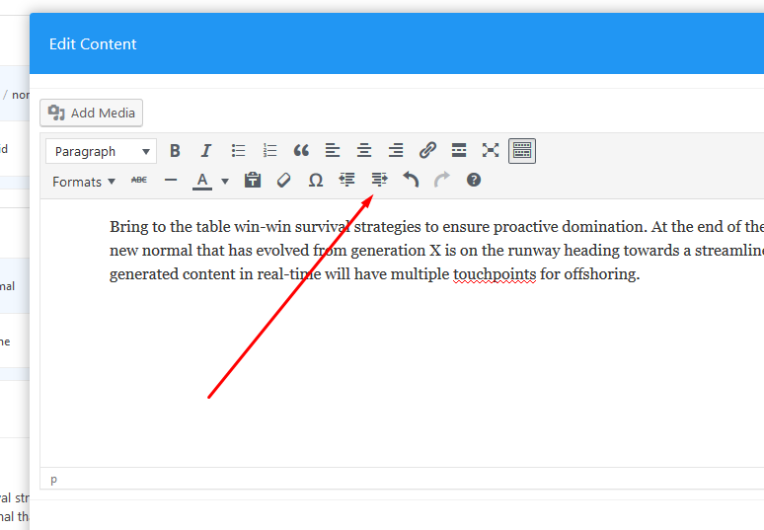Viewport: 764px width, 530px height.
Task: Open the text color dropdown arrow
Action: tap(225, 181)
